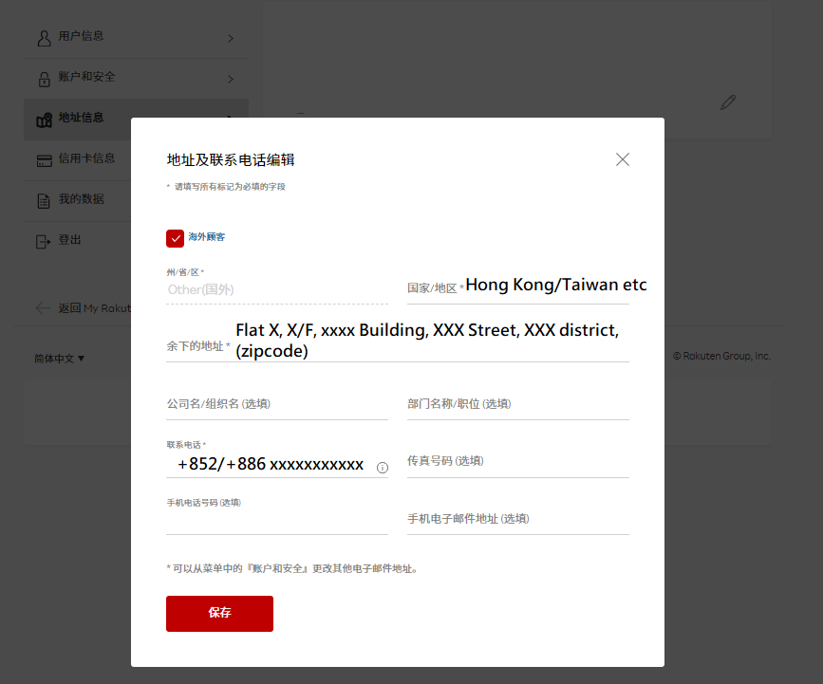Select 我的数据 in the sidebar
Viewport: 823px width, 684px height.
pos(81,200)
